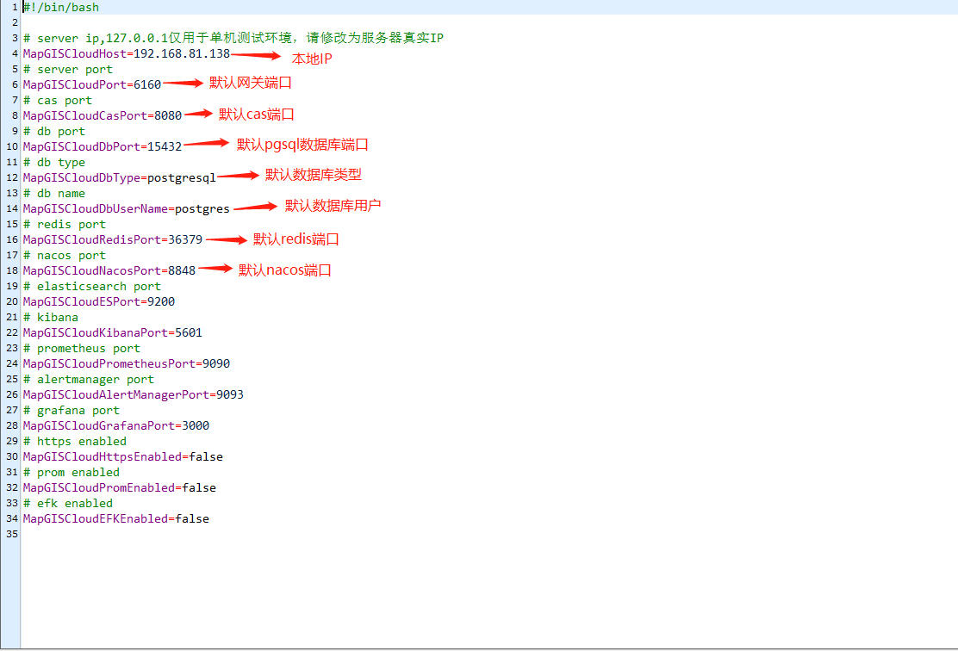Click the '# elasticsearch port' comment
Screen dimensions: 958x651
[x=92, y=287]
